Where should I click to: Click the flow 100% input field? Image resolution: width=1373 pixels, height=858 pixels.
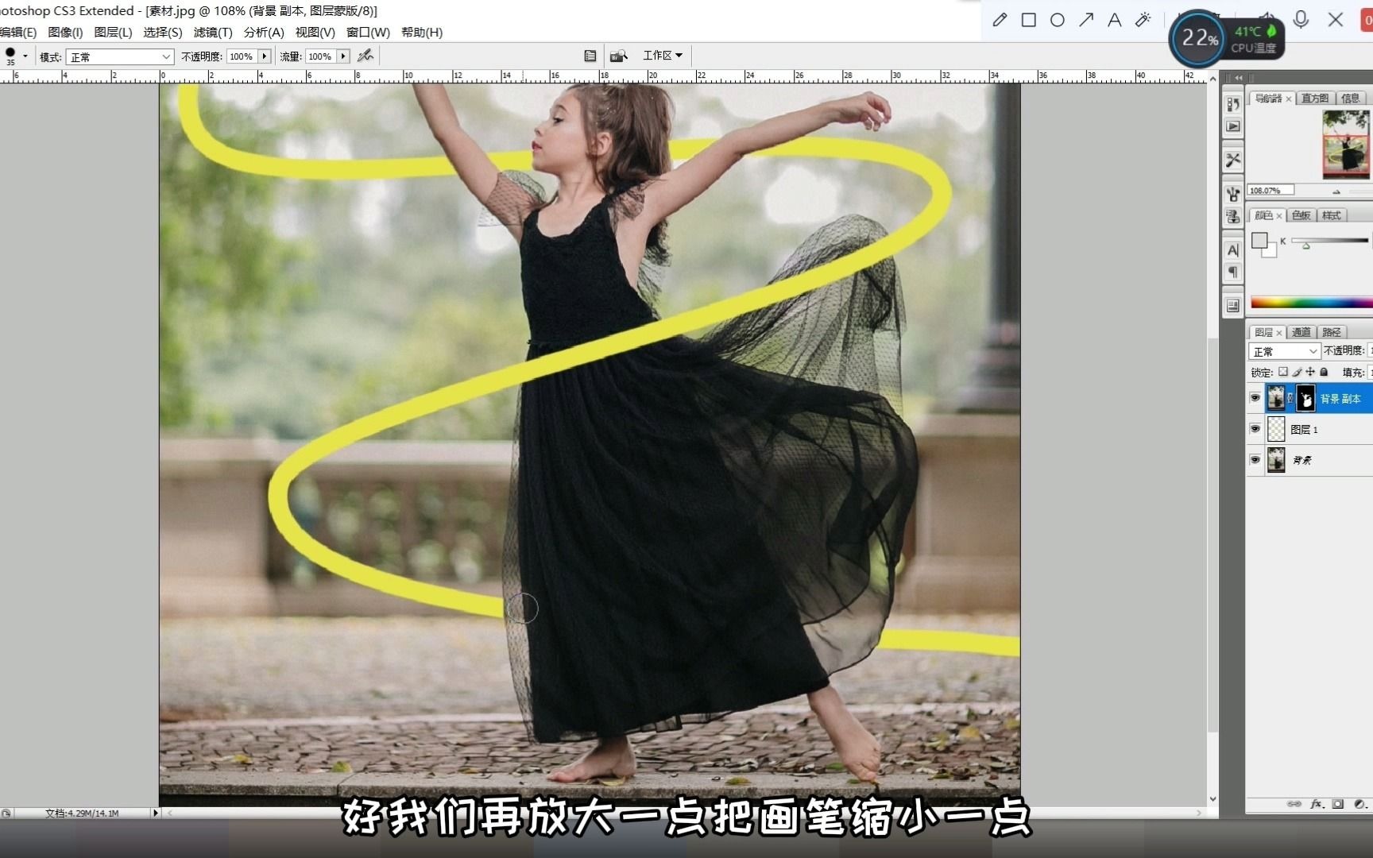point(320,56)
